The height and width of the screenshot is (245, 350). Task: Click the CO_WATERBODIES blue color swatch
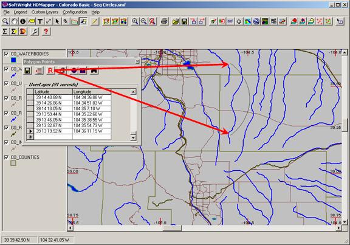[13, 60]
